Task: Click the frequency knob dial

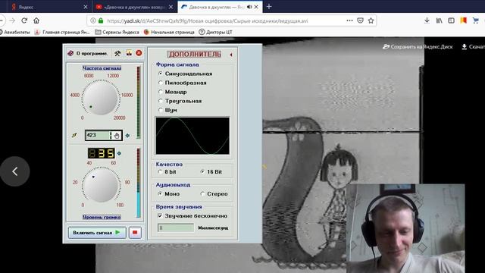Action: pyautogui.click(x=101, y=97)
